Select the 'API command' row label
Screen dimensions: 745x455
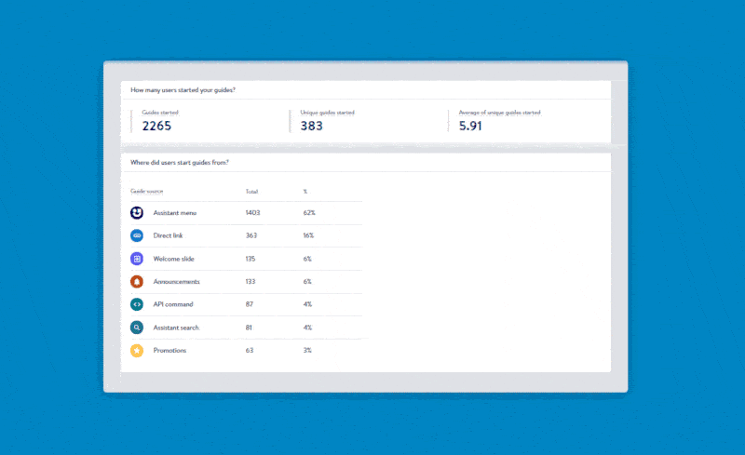coord(173,304)
